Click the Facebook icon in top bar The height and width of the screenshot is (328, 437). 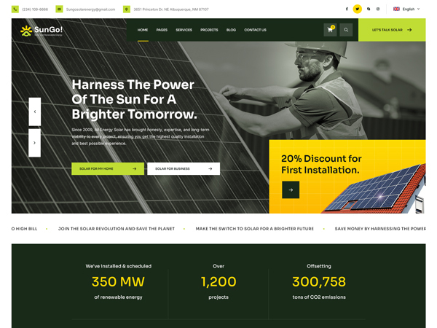pyautogui.click(x=347, y=9)
